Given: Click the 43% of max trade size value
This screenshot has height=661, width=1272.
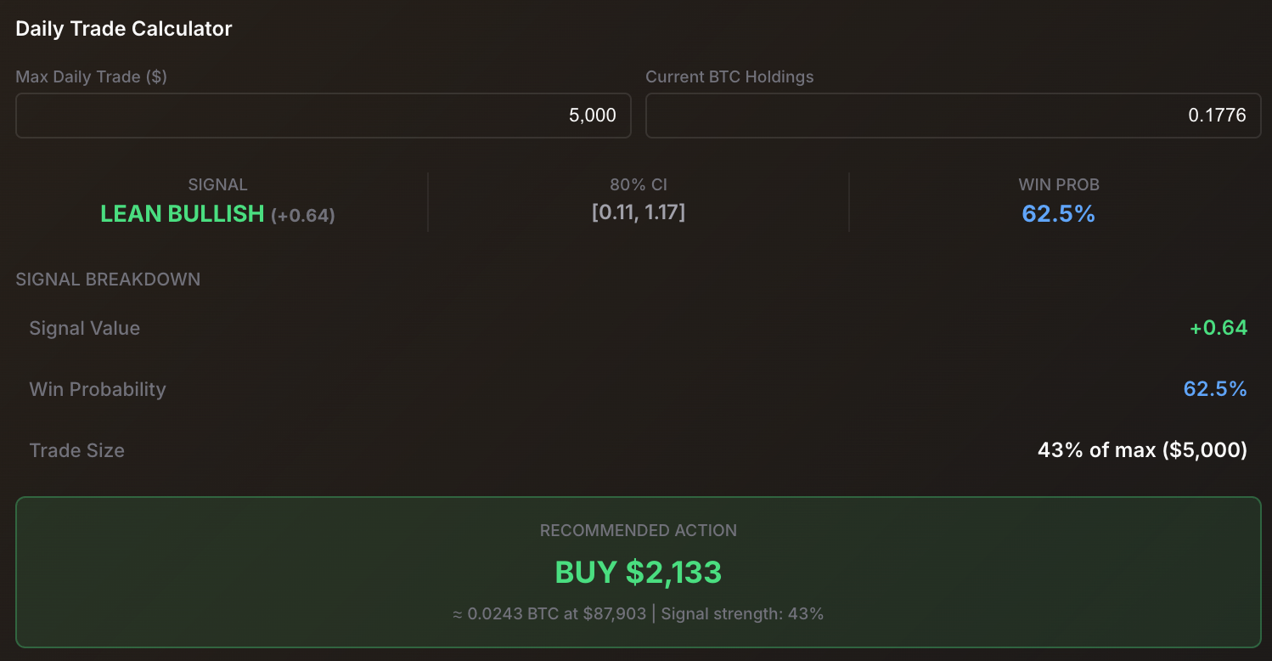Looking at the screenshot, I should (1142, 450).
